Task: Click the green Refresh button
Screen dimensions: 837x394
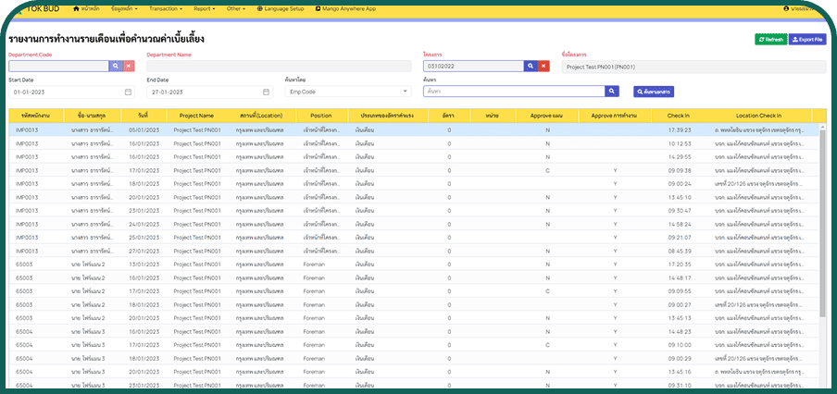Action: click(770, 40)
